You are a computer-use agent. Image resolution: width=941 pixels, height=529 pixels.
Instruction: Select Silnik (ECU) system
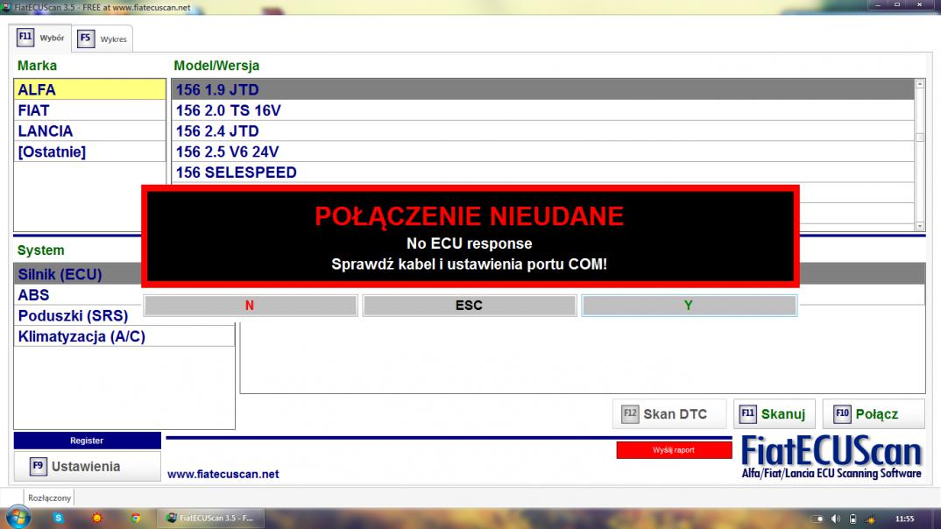click(x=78, y=274)
